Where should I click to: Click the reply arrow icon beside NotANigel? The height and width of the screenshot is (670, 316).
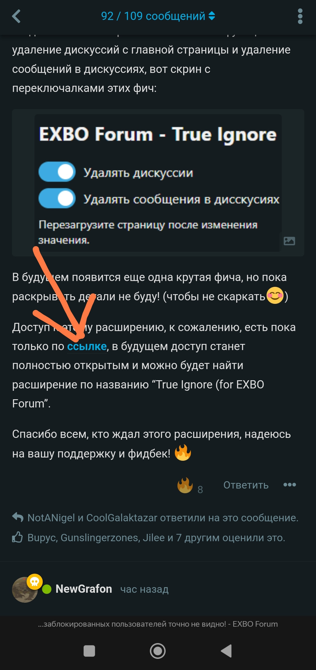(x=18, y=517)
